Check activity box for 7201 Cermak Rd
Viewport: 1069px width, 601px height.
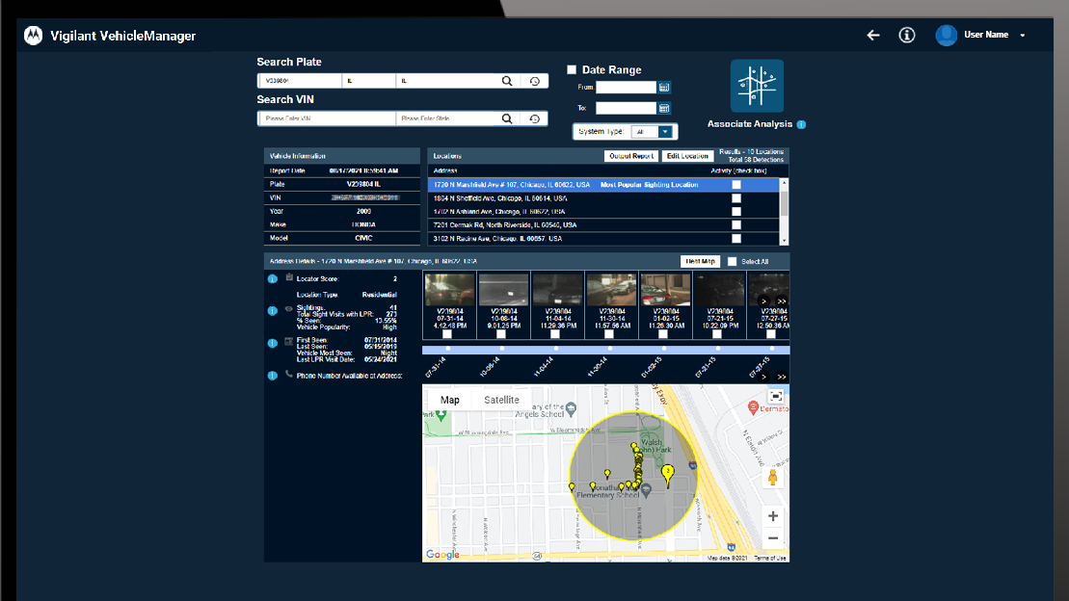coord(736,224)
